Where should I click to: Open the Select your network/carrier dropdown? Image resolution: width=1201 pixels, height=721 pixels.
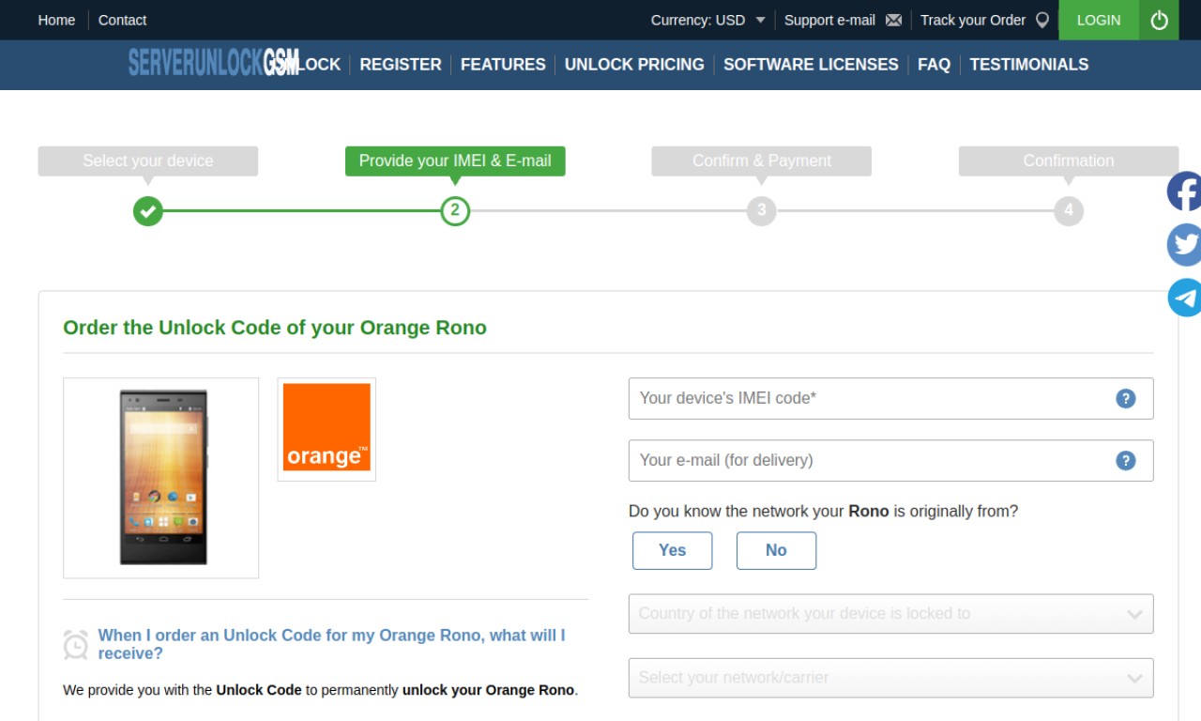[x=890, y=678]
